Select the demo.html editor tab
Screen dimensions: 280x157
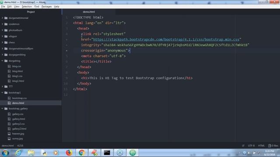click(89, 12)
